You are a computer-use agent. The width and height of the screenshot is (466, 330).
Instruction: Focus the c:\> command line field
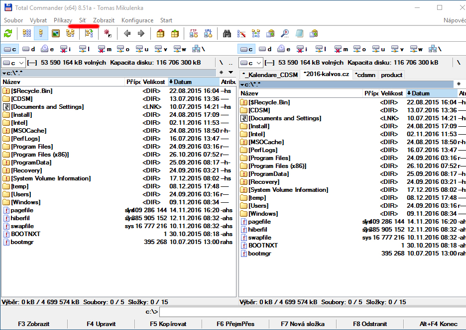[313, 312]
